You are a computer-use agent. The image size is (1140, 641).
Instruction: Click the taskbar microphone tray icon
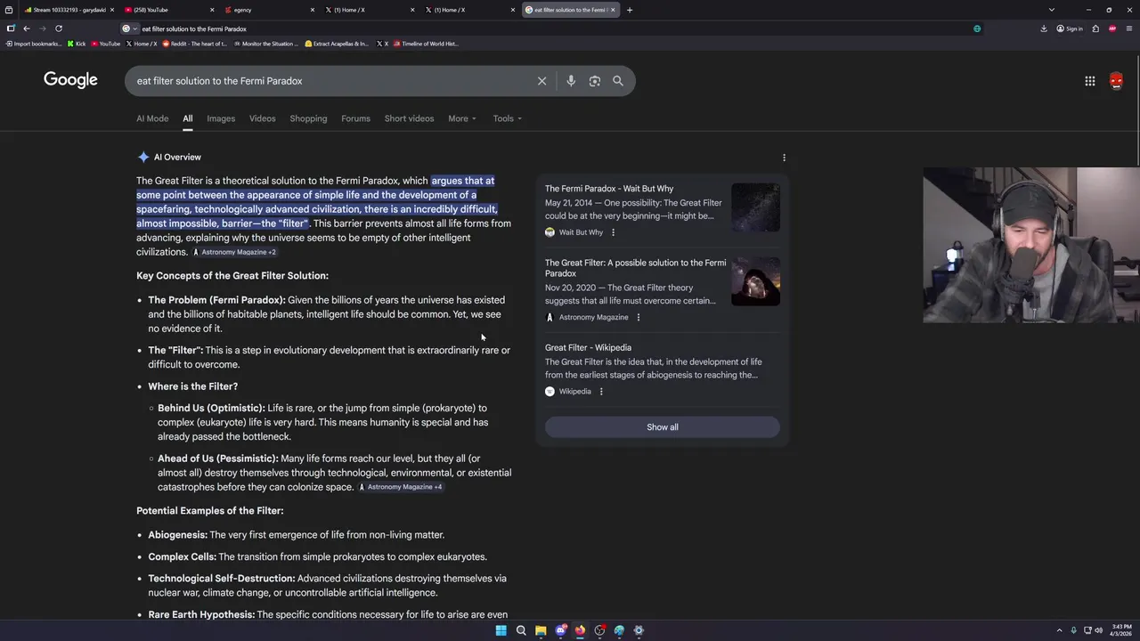(x=1073, y=630)
